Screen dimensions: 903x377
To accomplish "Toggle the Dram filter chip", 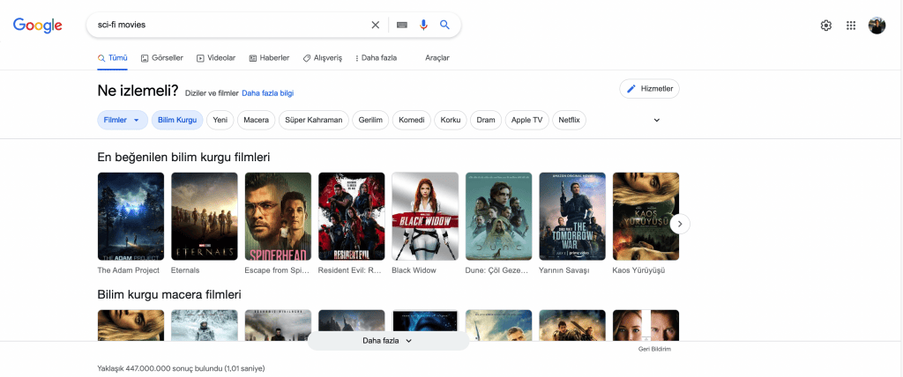I will (x=486, y=121).
